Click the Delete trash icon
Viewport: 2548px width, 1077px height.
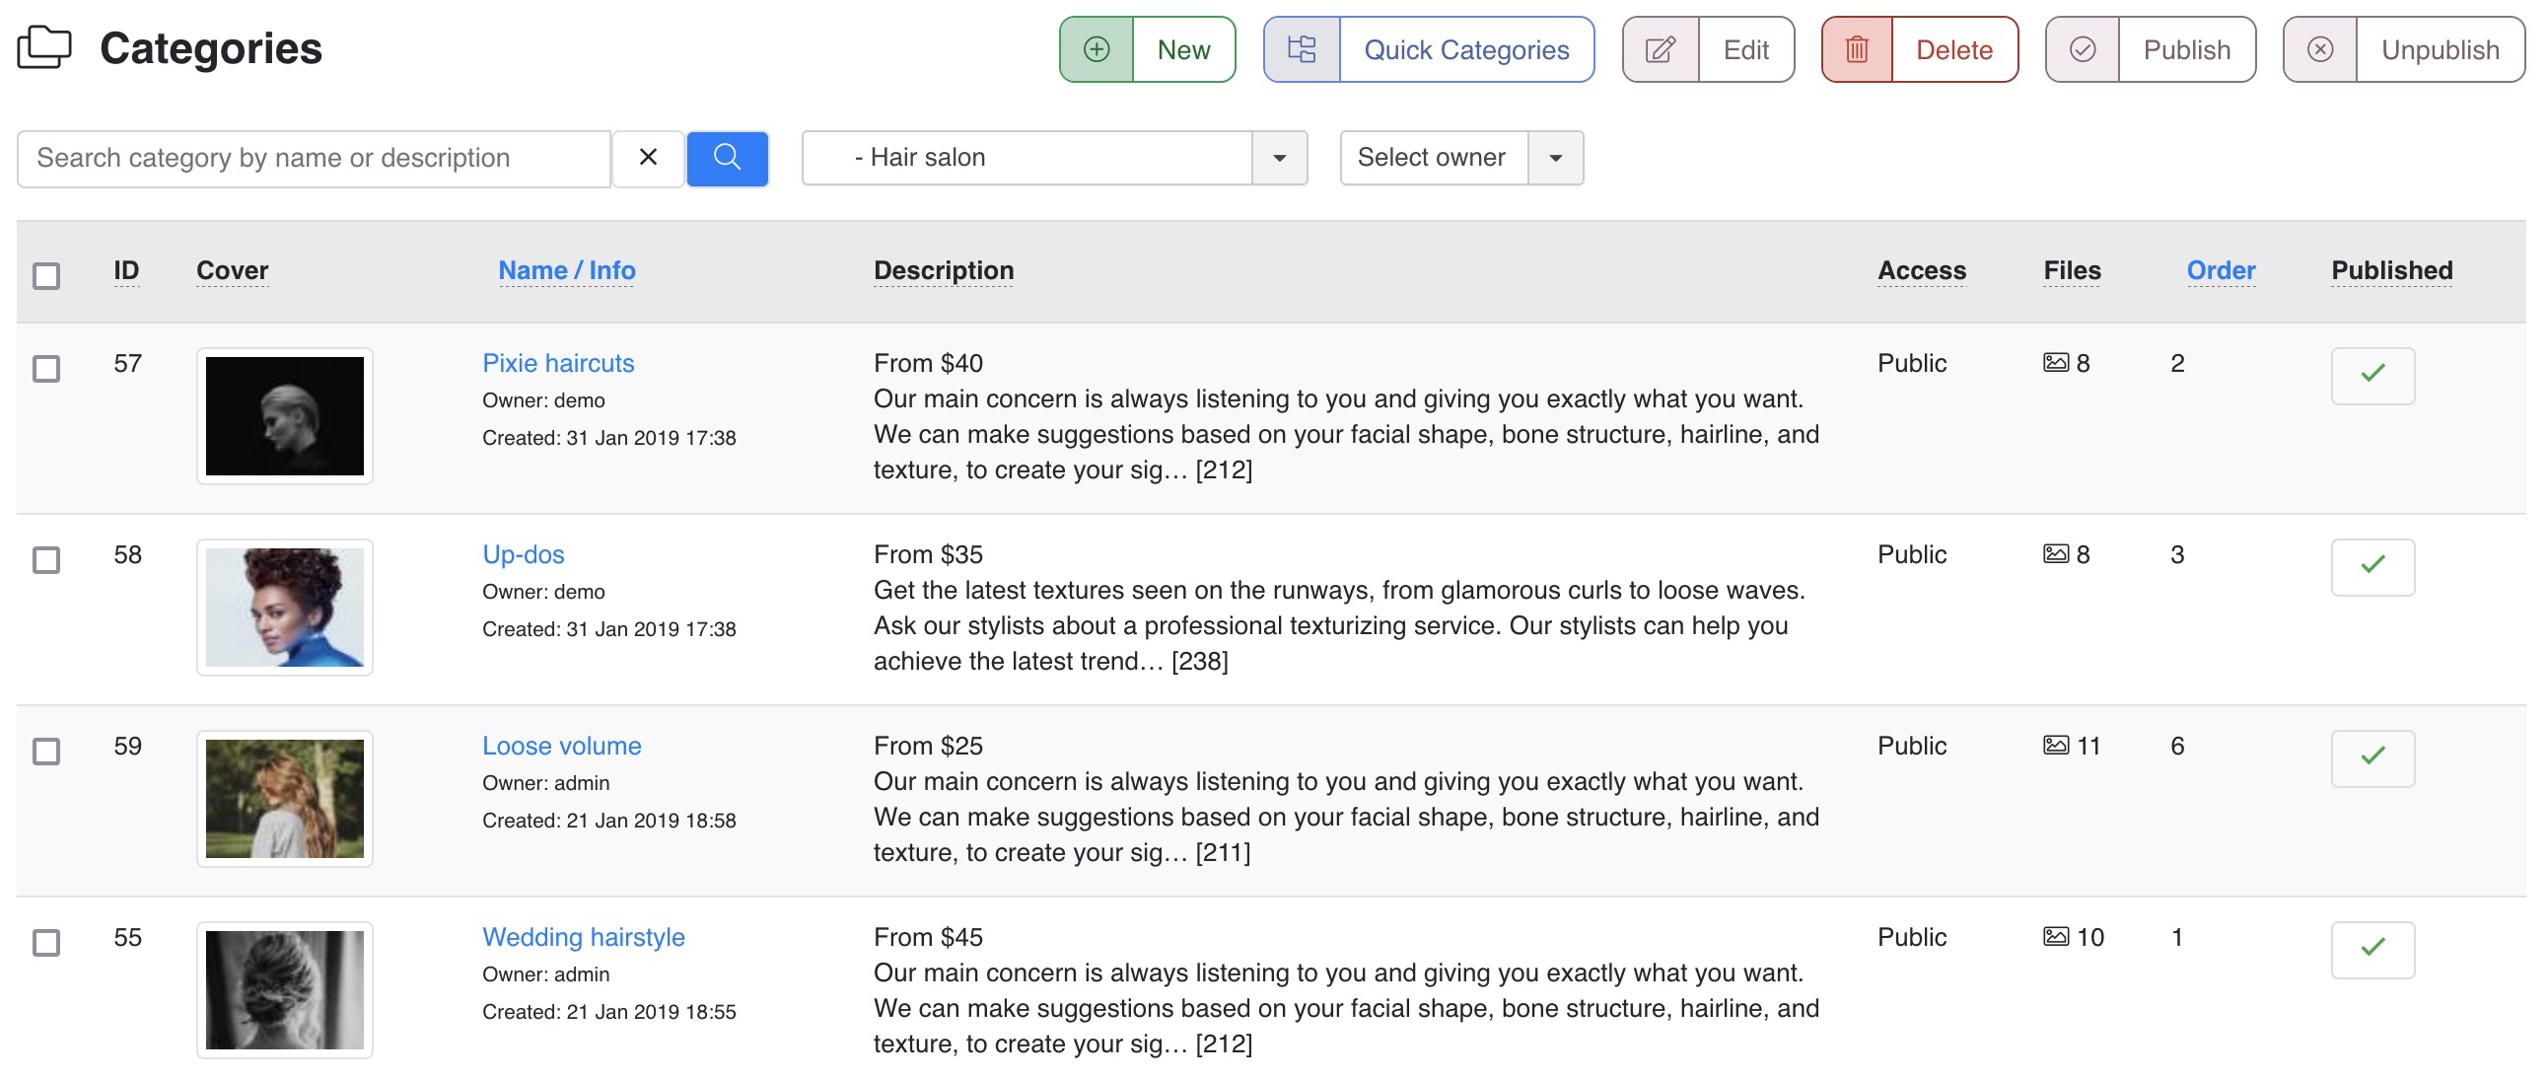[x=1858, y=50]
